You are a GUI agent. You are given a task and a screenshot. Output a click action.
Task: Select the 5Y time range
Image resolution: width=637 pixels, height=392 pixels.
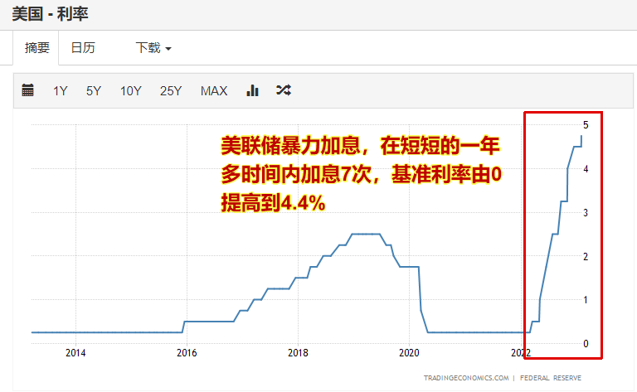[x=94, y=90]
